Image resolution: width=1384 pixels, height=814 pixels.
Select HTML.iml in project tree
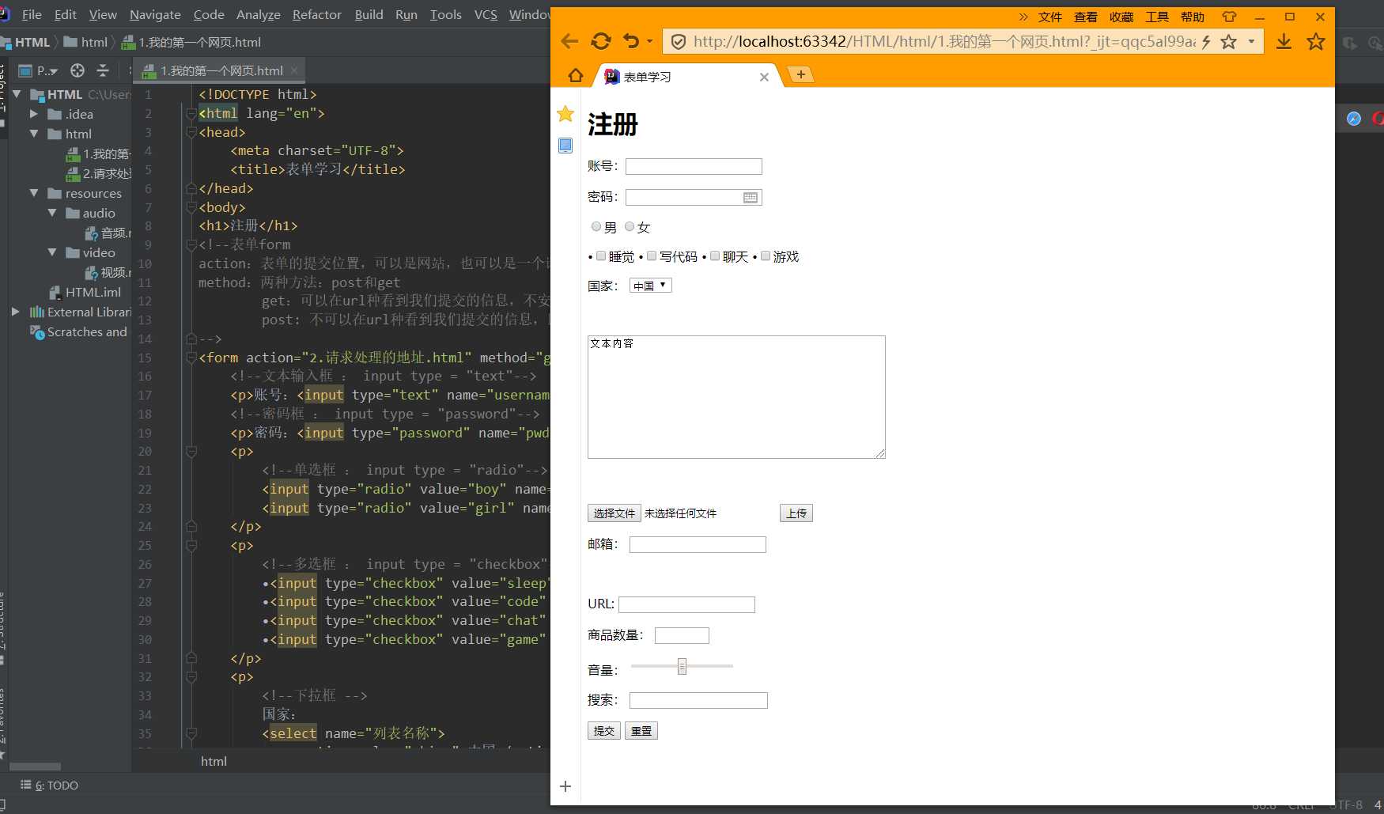(85, 292)
